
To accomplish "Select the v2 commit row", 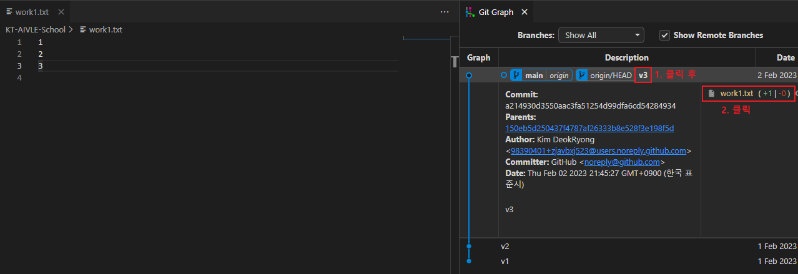I will pos(628,246).
